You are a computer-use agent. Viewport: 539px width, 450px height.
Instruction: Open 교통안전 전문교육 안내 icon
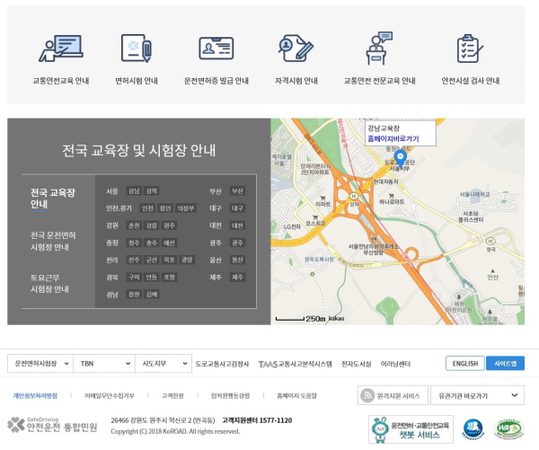point(379,48)
